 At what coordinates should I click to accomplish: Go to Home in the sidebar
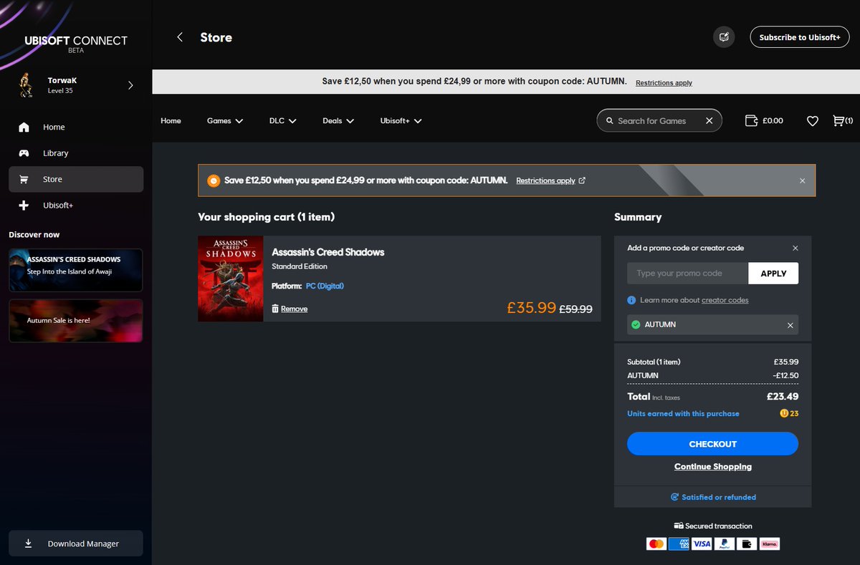pos(76,127)
